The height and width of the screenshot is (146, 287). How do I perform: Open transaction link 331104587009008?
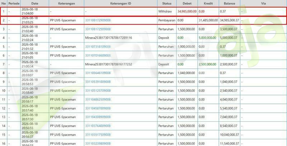98,108
